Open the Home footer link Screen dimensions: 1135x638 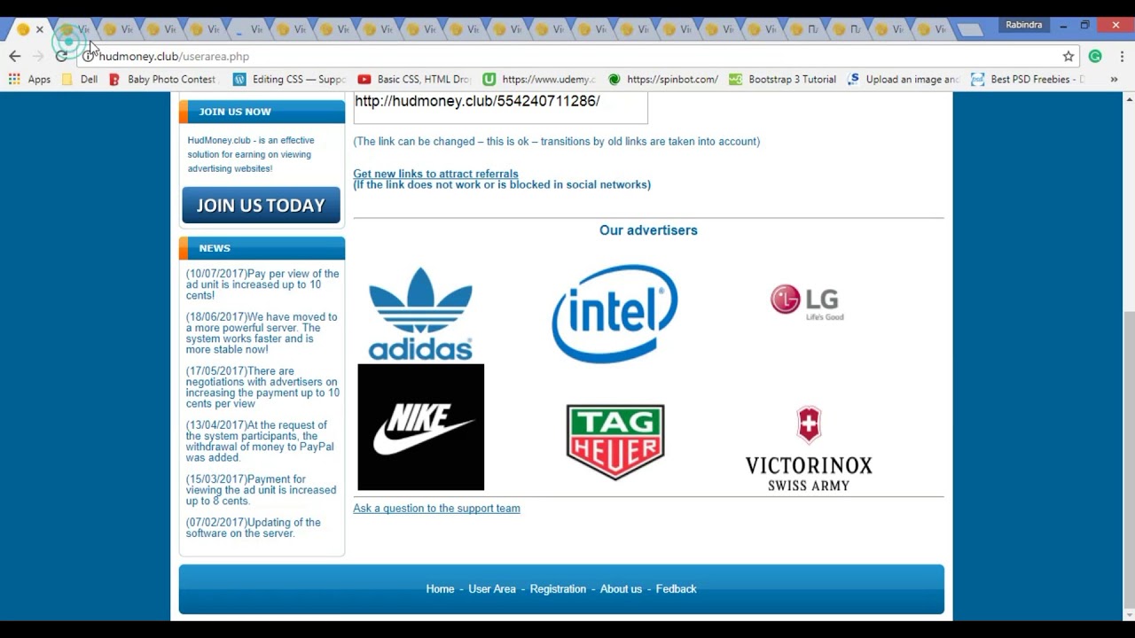pyautogui.click(x=440, y=589)
